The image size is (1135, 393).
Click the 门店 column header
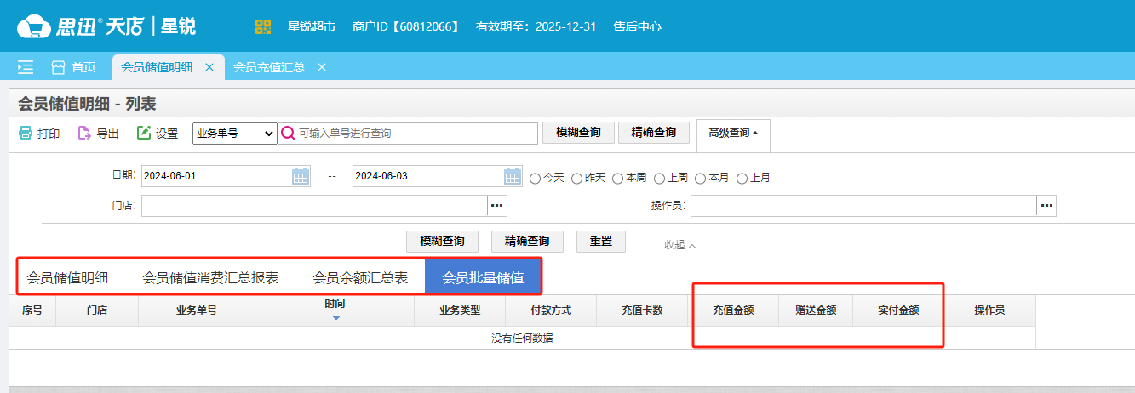tap(97, 310)
